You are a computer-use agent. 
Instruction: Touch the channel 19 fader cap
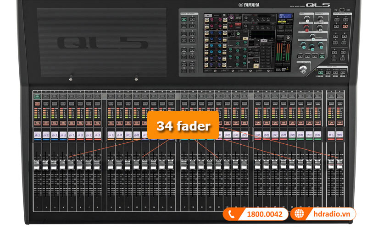[201, 164]
